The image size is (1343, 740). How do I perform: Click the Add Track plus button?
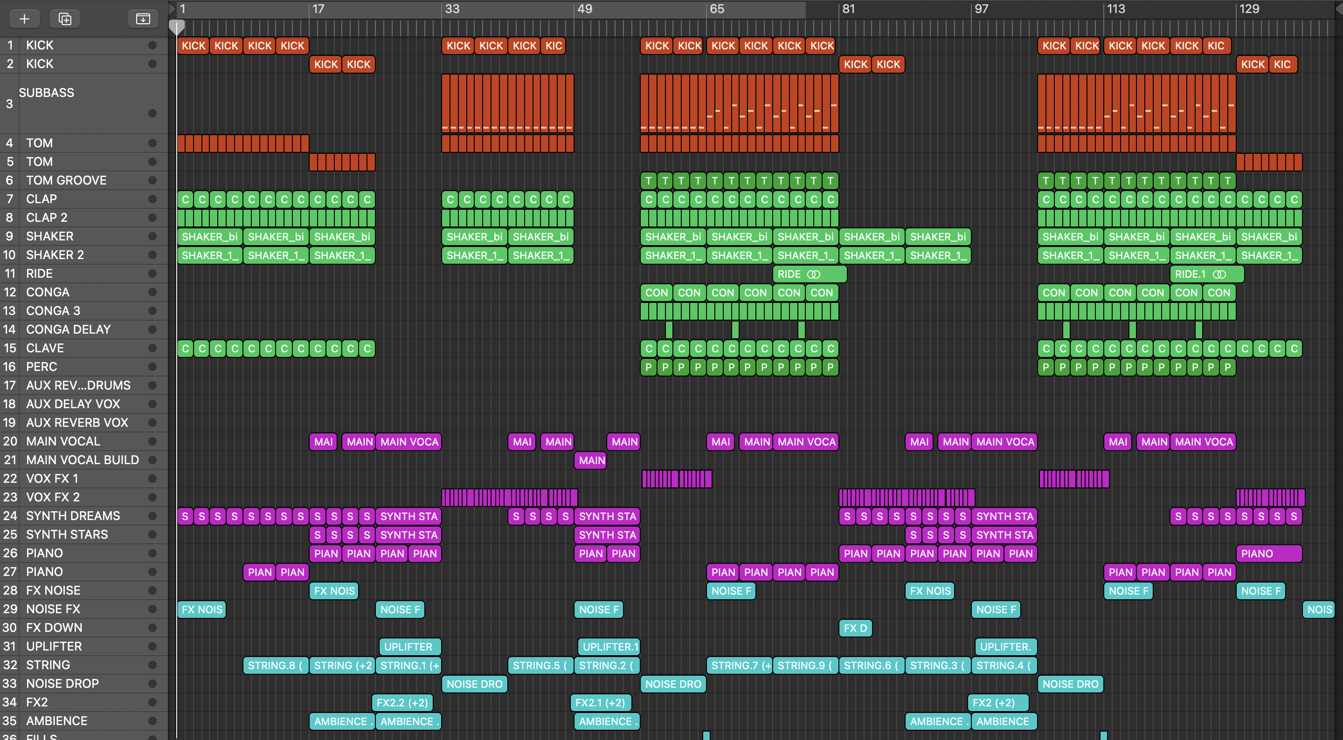pyautogui.click(x=24, y=19)
